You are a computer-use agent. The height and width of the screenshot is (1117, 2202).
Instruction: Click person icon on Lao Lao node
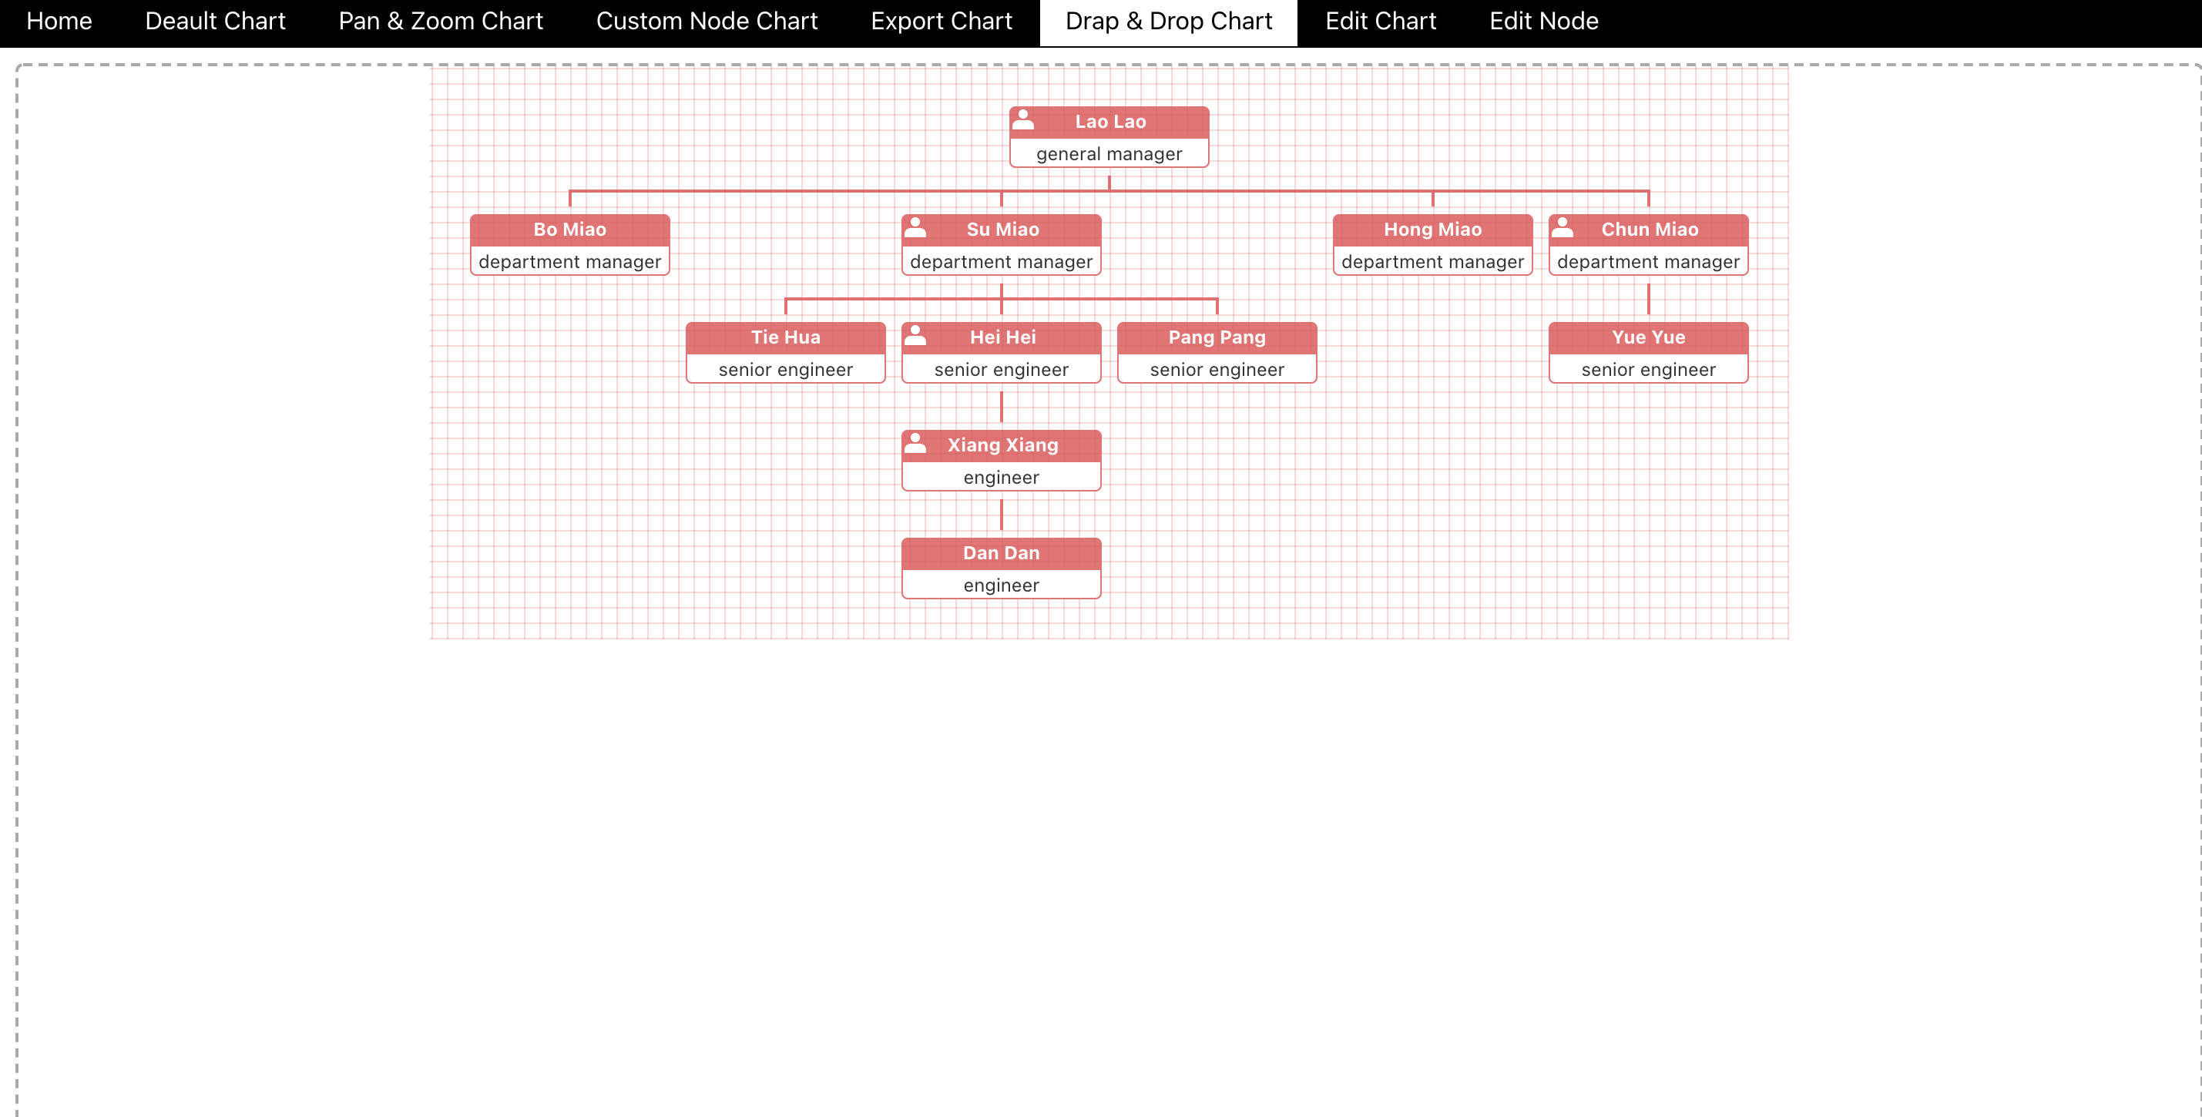(x=1022, y=119)
